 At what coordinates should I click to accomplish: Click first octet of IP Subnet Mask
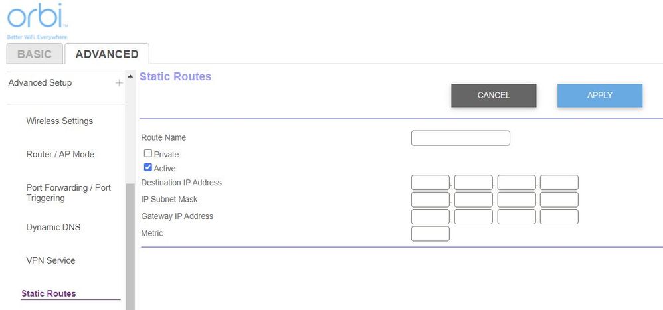pyautogui.click(x=430, y=200)
